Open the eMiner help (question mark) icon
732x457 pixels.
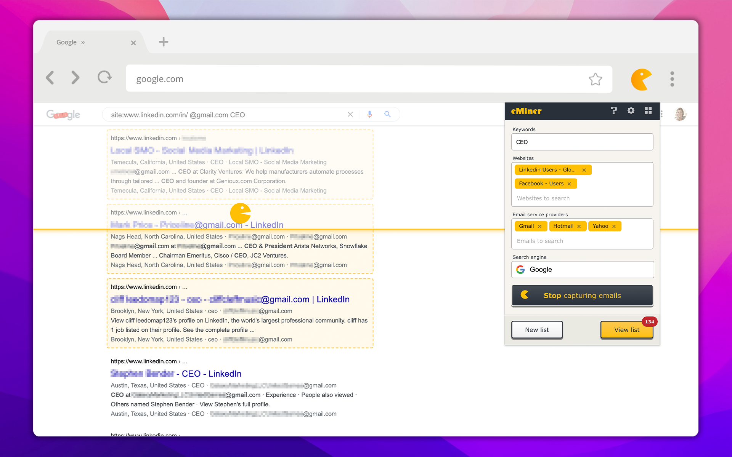[614, 111]
